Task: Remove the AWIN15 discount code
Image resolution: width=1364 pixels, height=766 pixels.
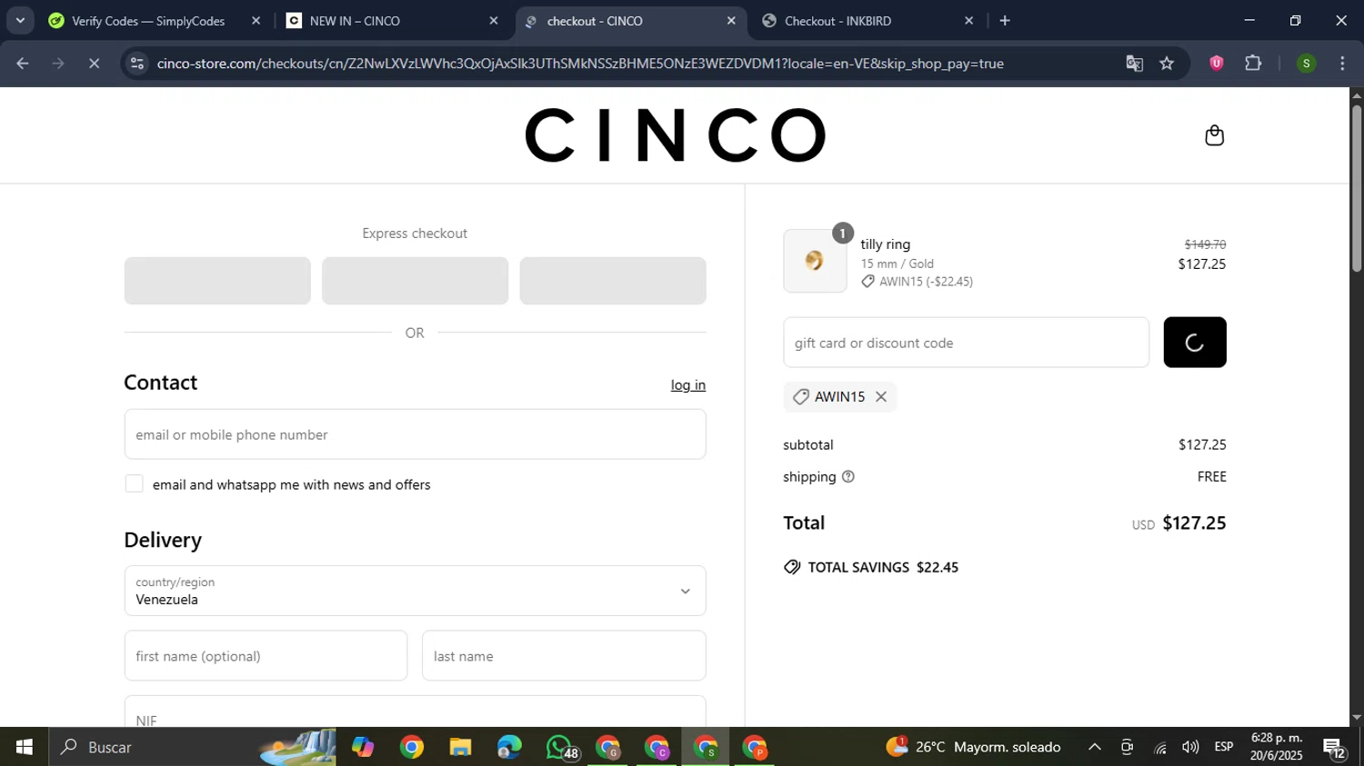Action: (880, 397)
